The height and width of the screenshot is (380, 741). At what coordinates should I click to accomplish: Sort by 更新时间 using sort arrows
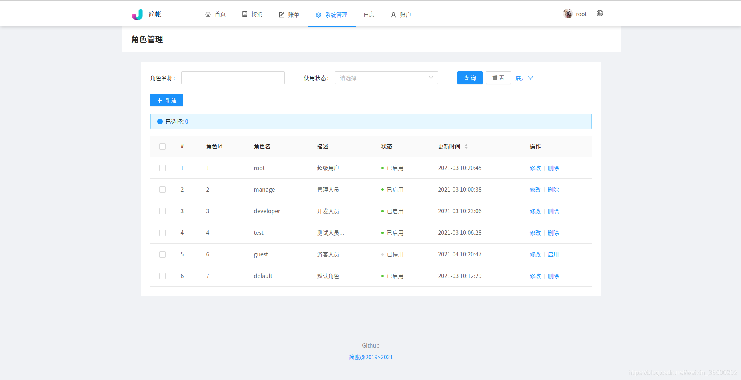pos(466,146)
